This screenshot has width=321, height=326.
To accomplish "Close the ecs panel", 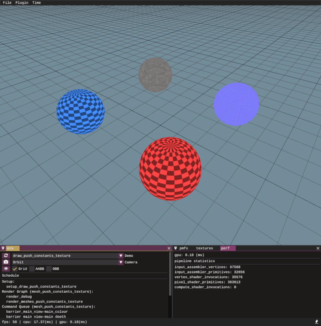I will click(169, 248).
